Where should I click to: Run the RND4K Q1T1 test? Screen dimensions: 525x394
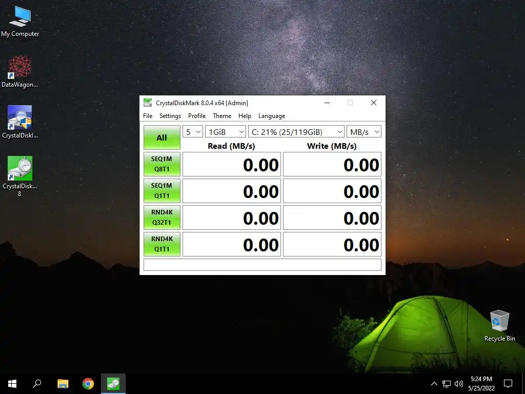tap(162, 244)
